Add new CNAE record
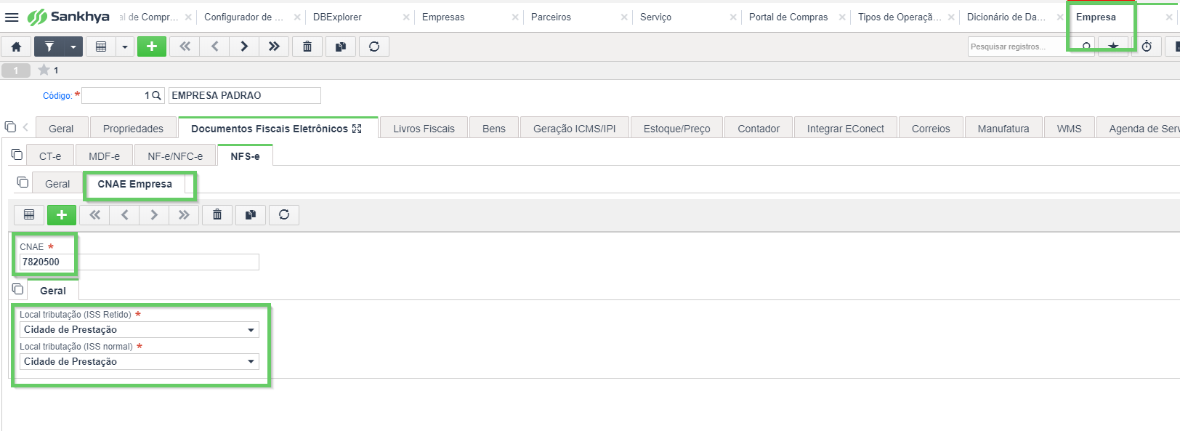Image resolution: width=1180 pixels, height=431 pixels. pyautogui.click(x=62, y=214)
